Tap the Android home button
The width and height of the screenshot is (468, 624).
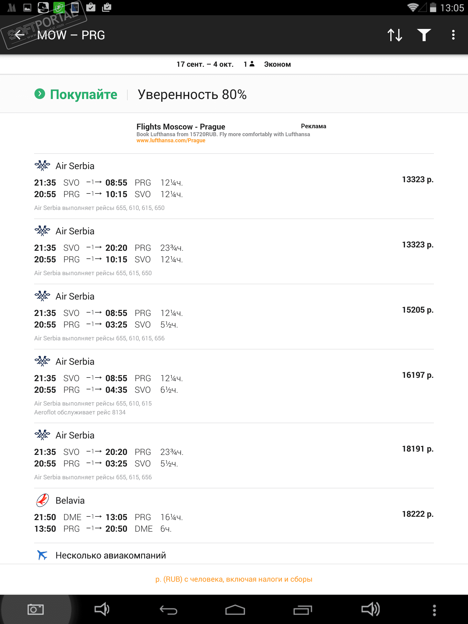click(235, 610)
